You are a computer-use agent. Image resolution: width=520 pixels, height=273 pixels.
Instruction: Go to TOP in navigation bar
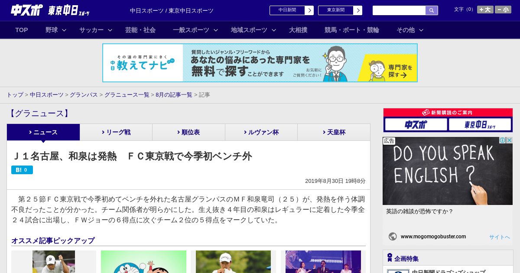point(22,30)
